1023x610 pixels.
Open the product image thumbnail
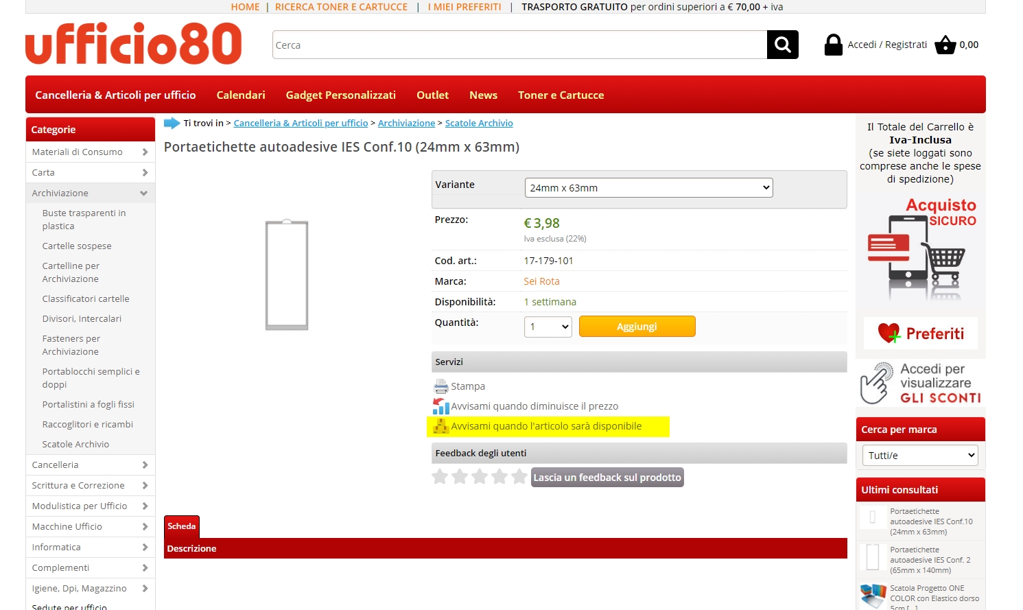pos(287,274)
